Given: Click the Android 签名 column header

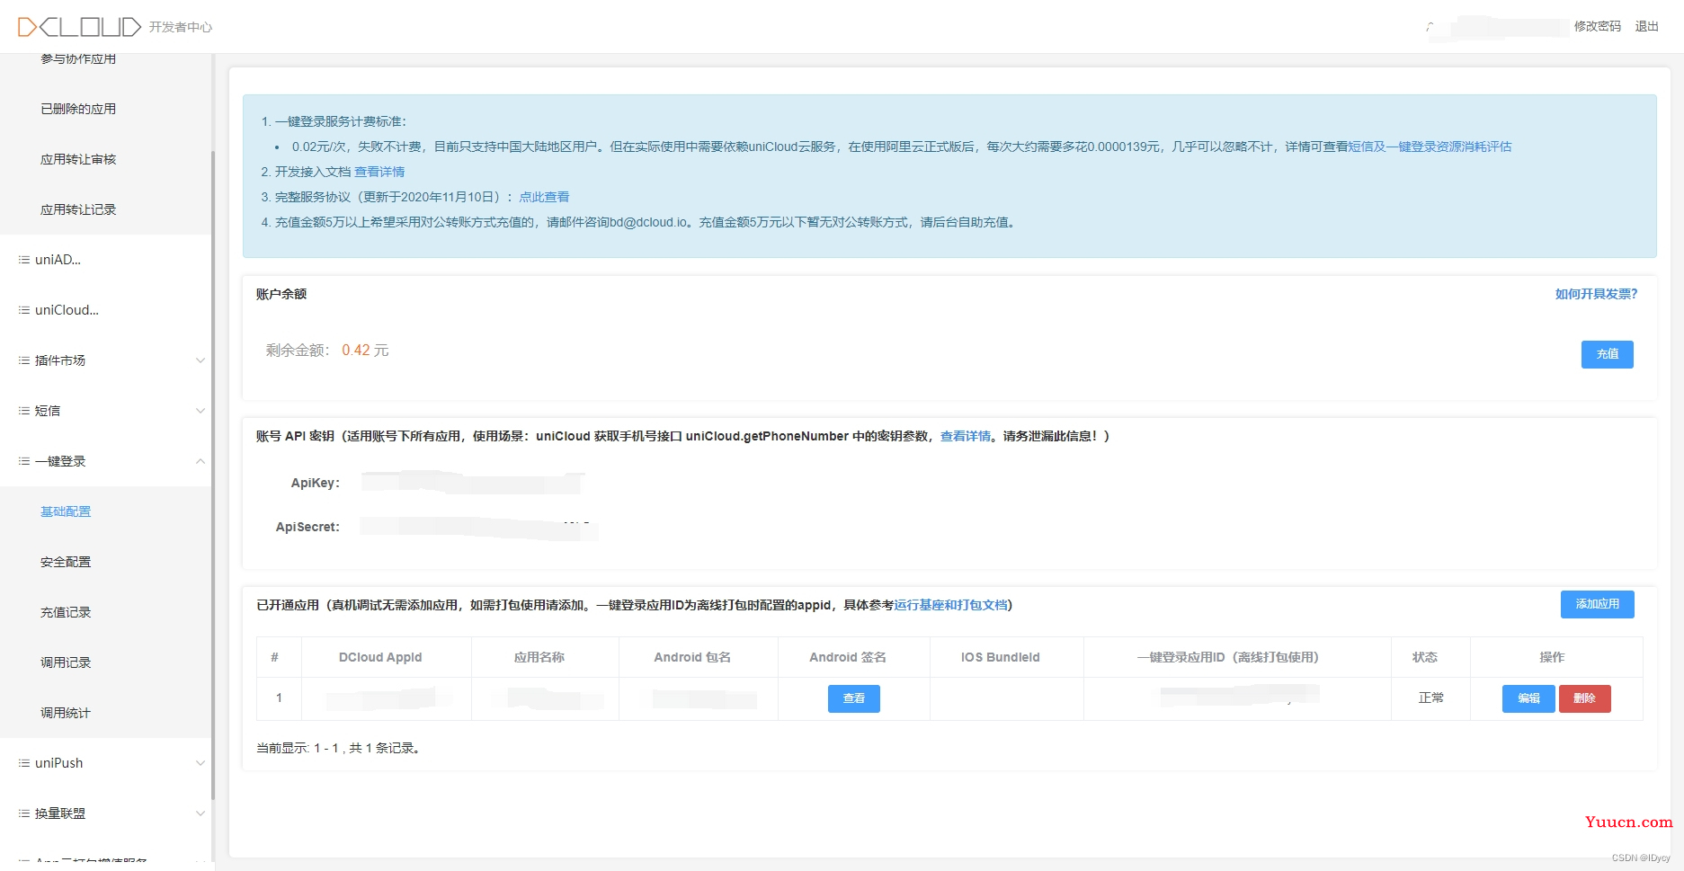Looking at the screenshot, I should pyautogui.click(x=848, y=657).
